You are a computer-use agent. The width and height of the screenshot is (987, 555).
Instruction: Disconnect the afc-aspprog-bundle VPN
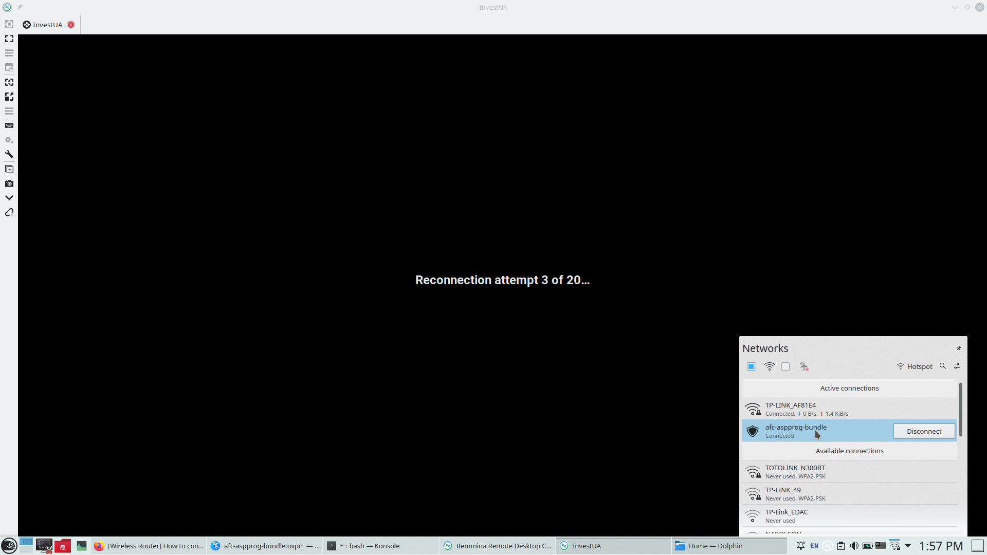coord(924,431)
